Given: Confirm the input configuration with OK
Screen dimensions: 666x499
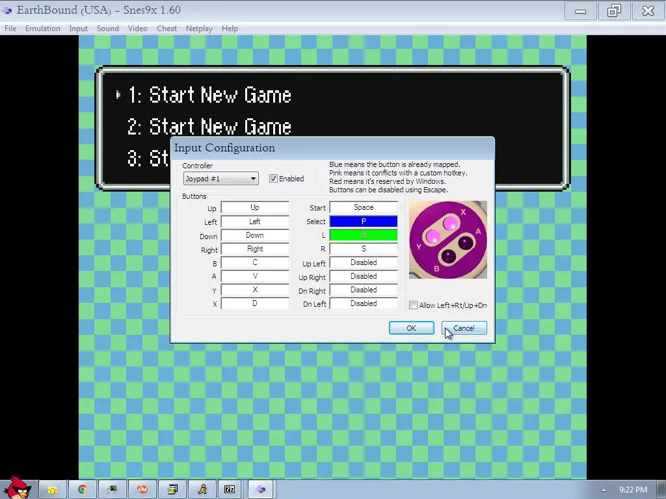Looking at the screenshot, I should [411, 328].
